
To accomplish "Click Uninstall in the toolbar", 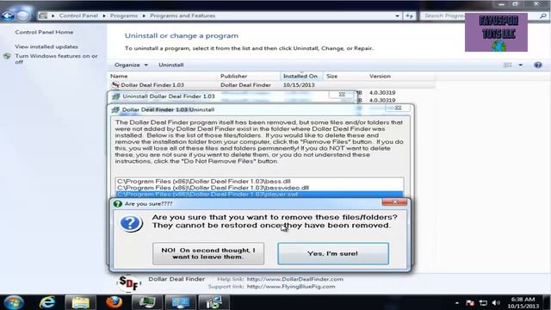I will click(x=170, y=65).
